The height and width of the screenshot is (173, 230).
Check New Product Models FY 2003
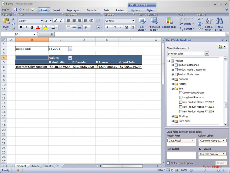click(x=181, y=107)
